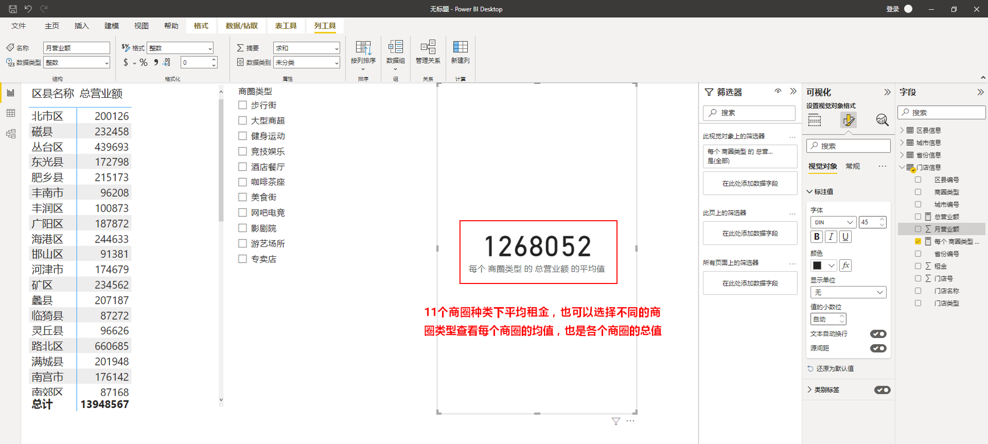Collapse the Fields pane with chevrons
The width and height of the screenshot is (988, 444).
[x=980, y=92]
